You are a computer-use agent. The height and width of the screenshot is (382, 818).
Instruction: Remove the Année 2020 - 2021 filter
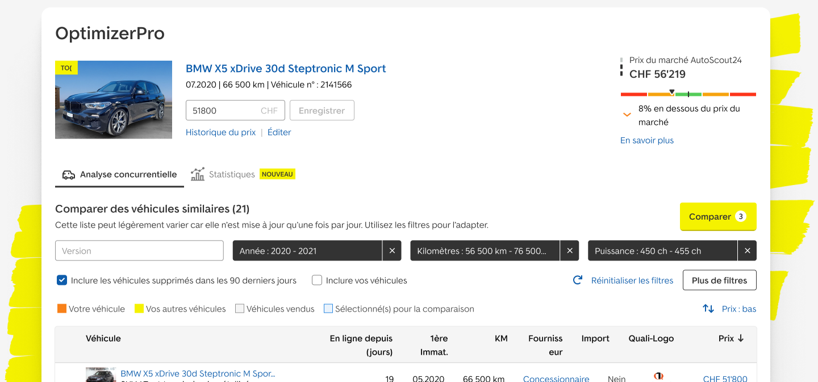pyautogui.click(x=392, y=251)
